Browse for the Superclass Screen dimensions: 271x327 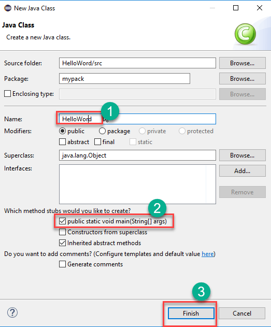[242, 155]
